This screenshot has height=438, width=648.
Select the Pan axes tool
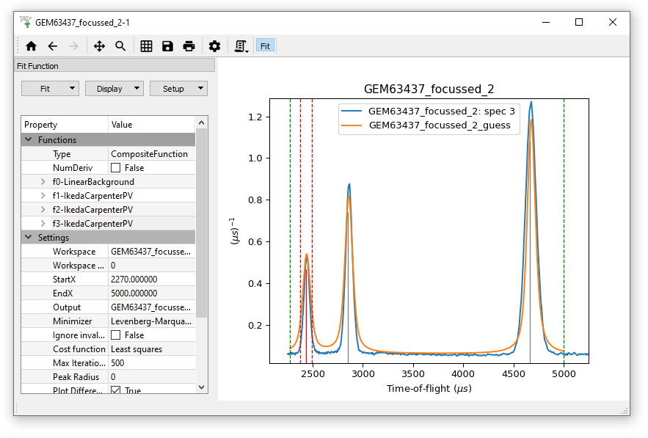point(99,46)
